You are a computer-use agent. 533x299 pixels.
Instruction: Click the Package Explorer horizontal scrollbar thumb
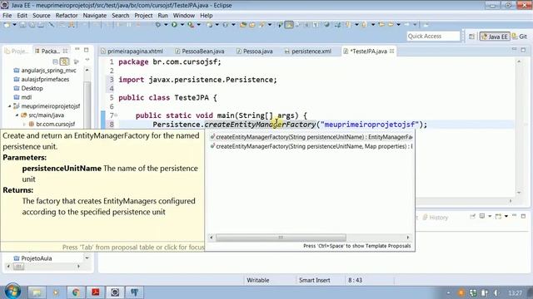click(18, 267)
